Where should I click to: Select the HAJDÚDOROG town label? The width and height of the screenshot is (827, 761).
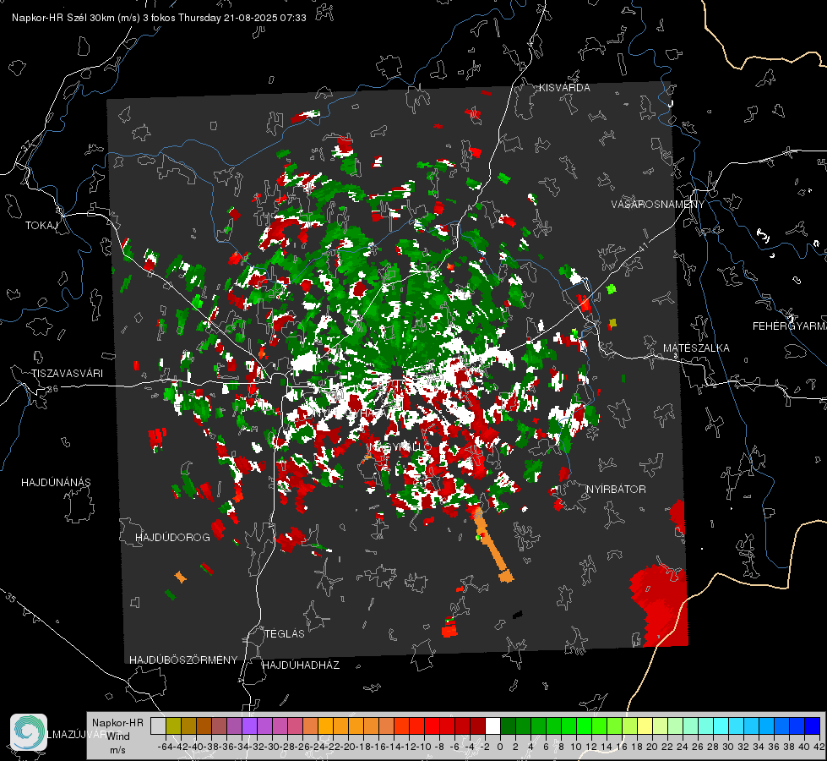(x=172, y=538)
